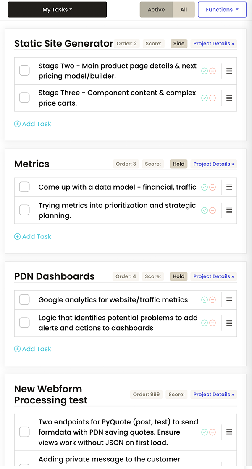Image resolution: width=252 pixels, height=469 pixels.
Task: Add Task under Metrics project
Action: point(33,236)
